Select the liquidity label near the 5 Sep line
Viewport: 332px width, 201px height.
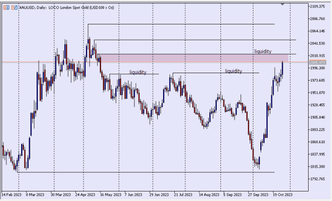[x=233, y=71]
